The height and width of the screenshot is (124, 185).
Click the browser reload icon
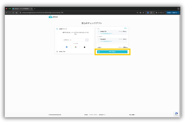[x=13, y=12]
